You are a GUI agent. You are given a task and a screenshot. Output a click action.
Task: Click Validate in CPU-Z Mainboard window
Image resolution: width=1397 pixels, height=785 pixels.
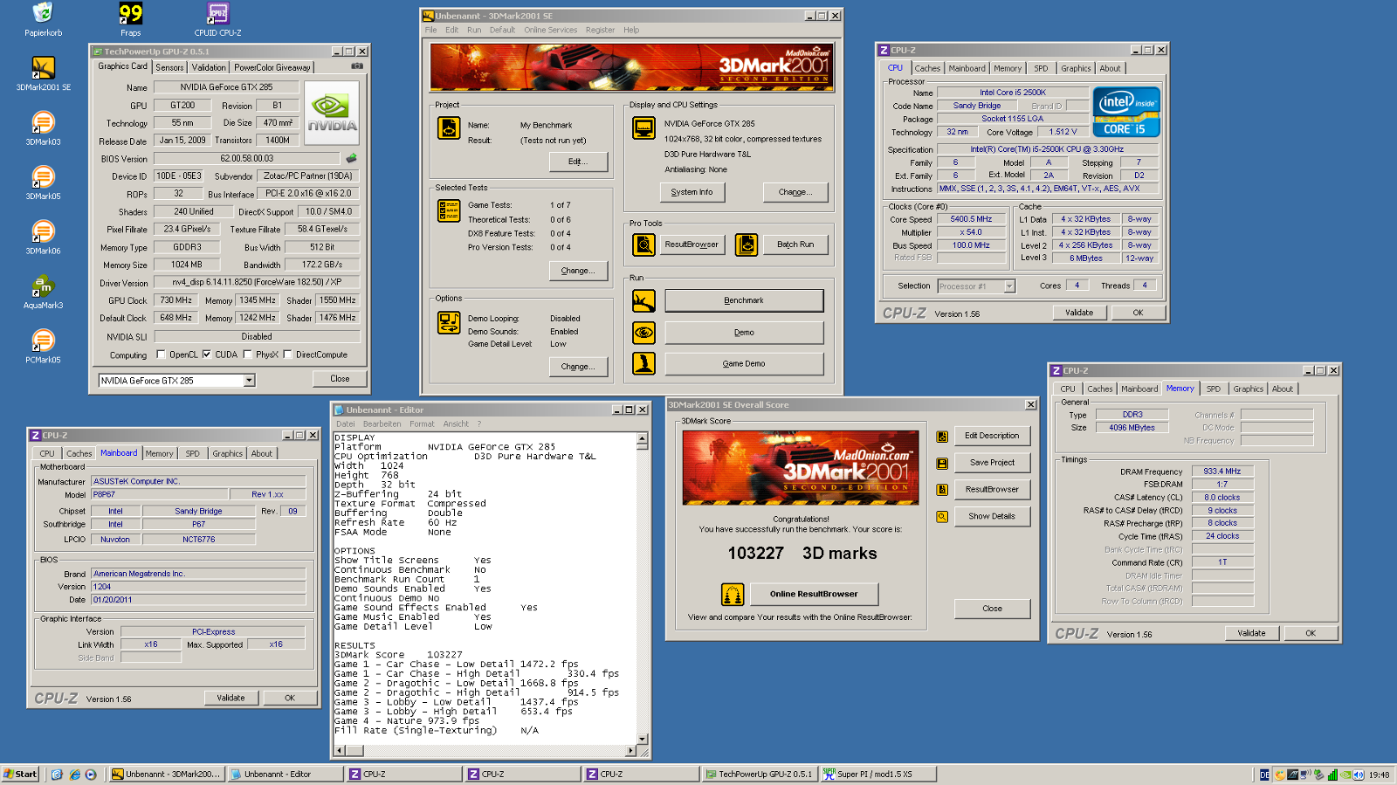(231, 698)
